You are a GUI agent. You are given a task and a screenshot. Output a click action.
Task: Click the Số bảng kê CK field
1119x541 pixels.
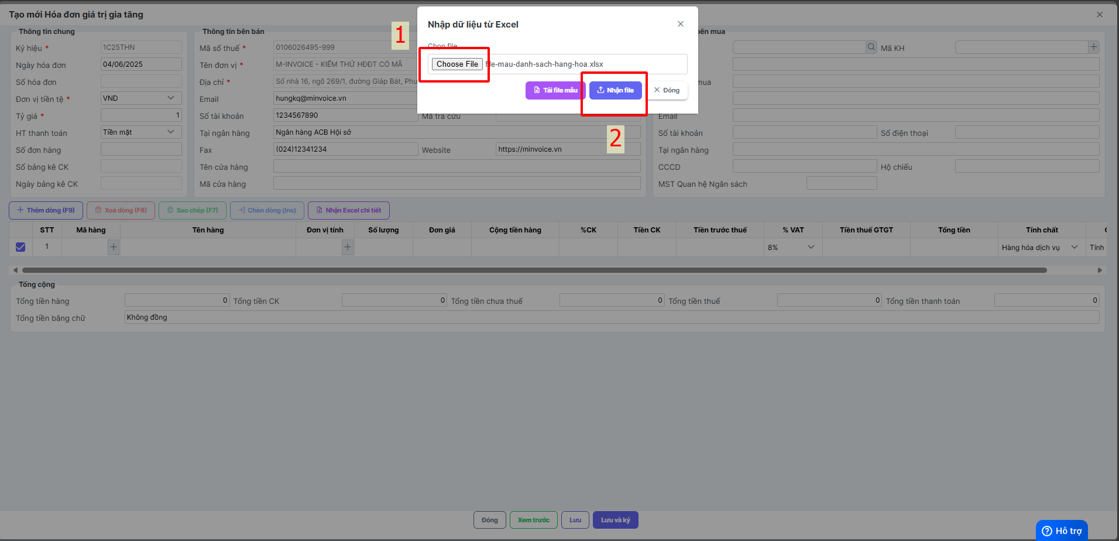141,166
